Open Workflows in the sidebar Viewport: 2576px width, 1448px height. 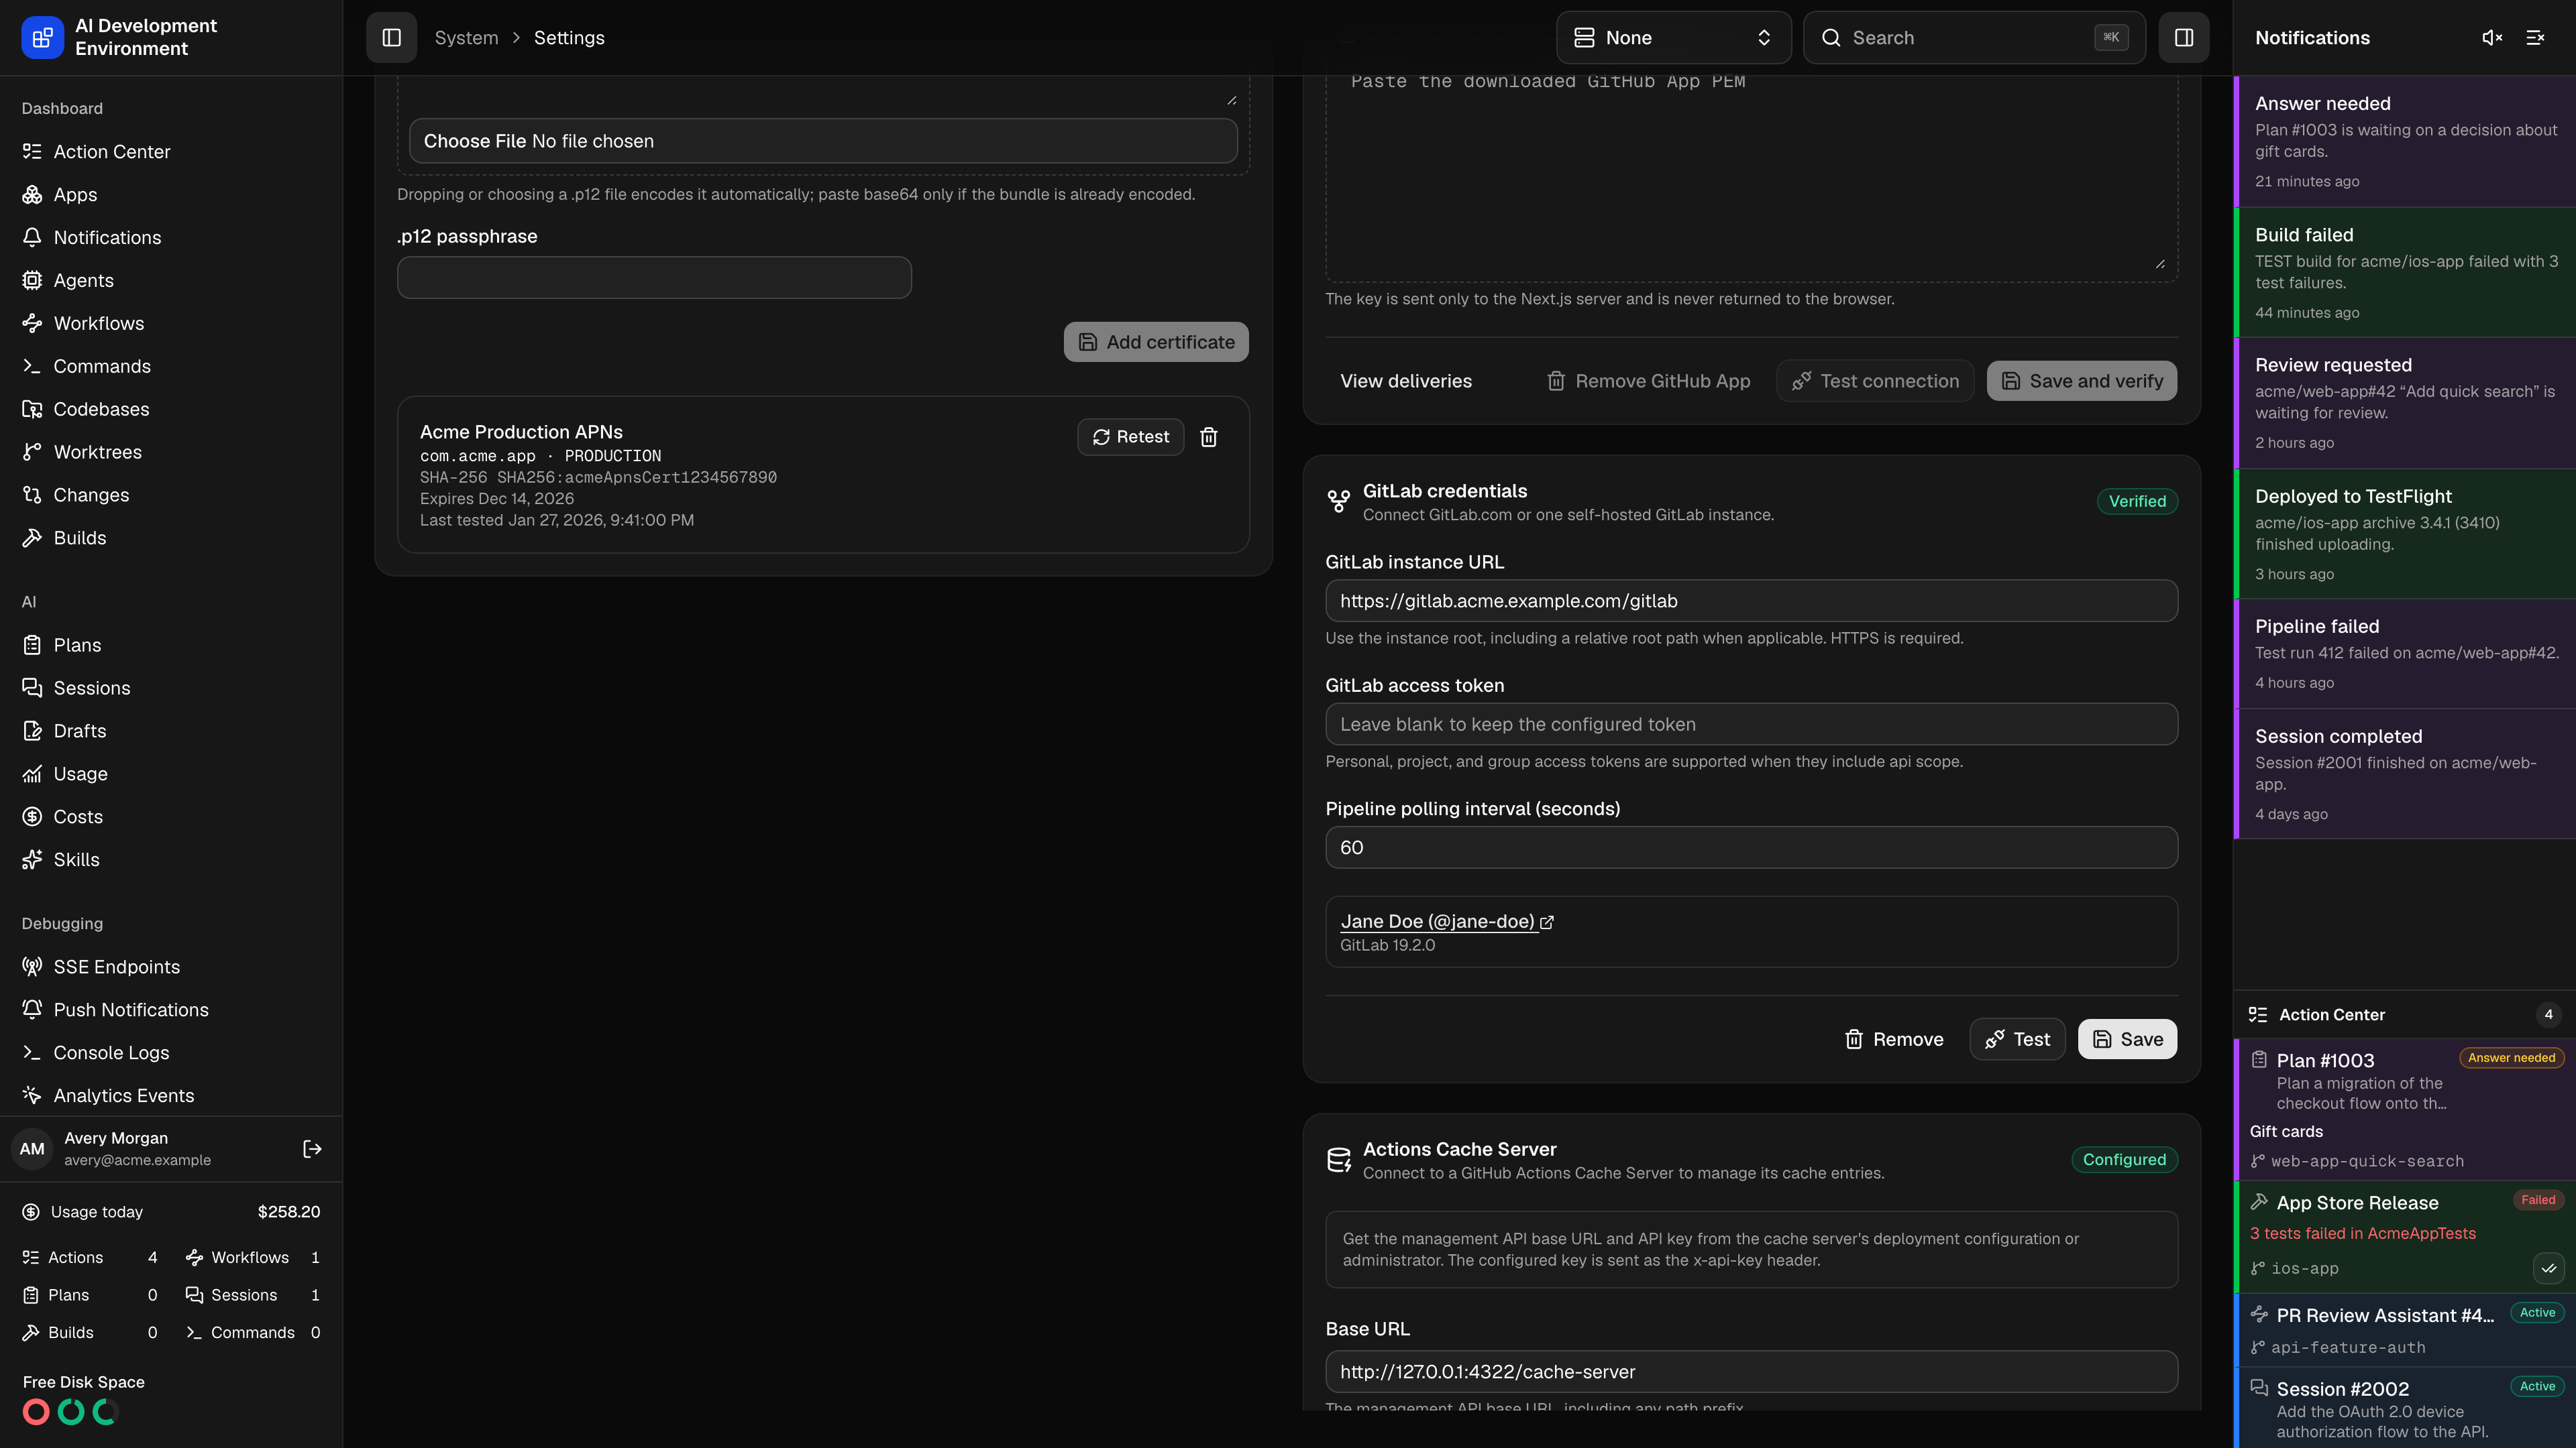coord(171,324)
